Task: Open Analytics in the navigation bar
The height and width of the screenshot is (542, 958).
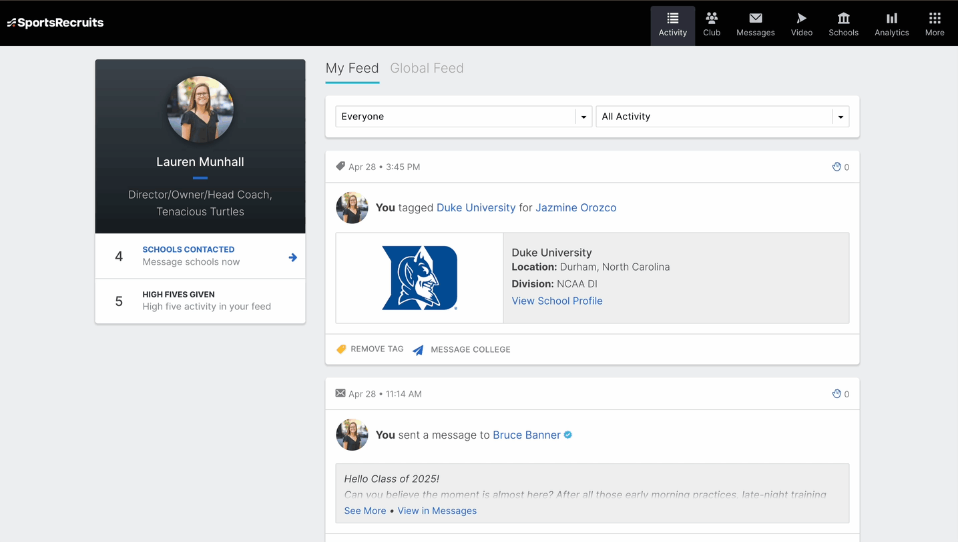Action: [x=892, y=25]
